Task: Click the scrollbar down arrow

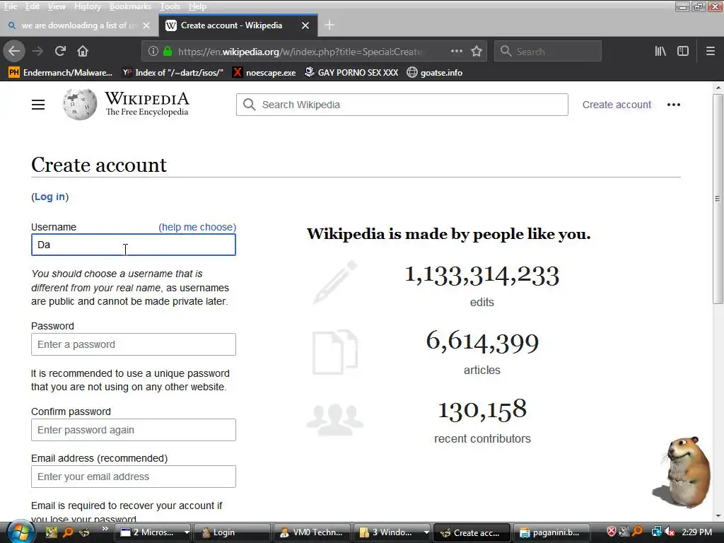Action: [718, 515]
